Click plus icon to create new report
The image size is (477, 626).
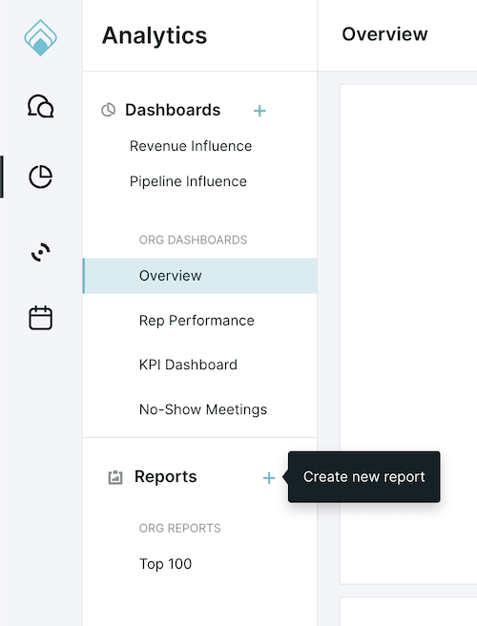click(x=269, y=477)
